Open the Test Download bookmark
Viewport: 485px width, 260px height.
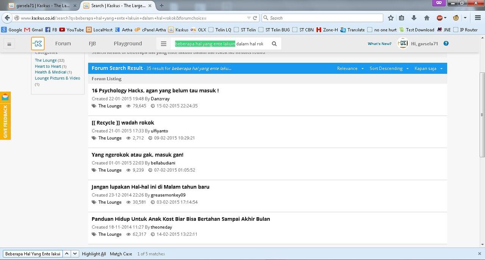click(416, 30)
